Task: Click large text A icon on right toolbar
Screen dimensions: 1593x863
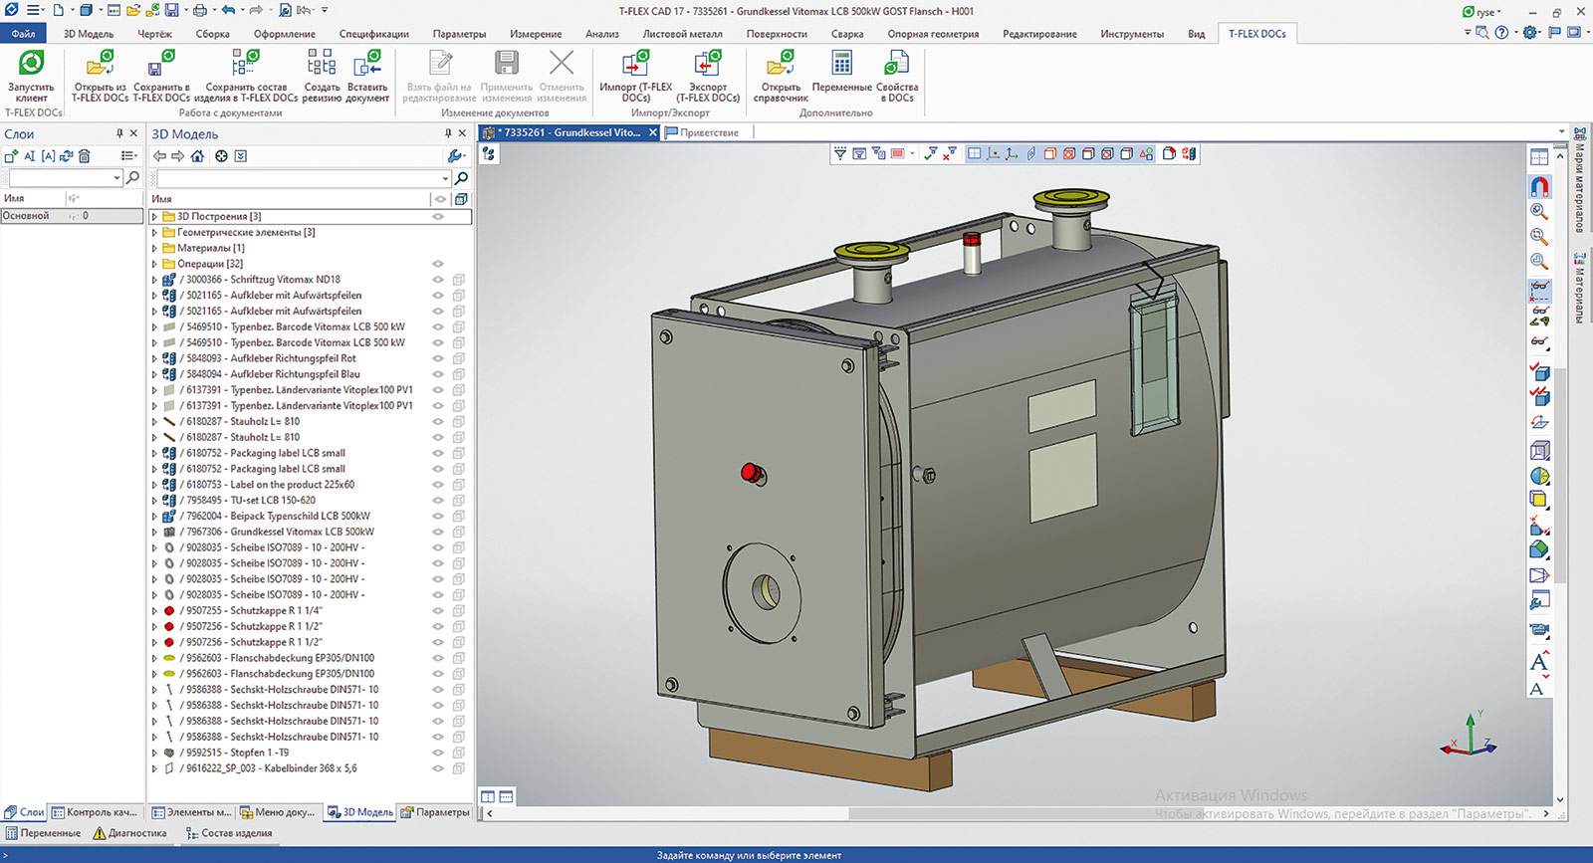Action: click(x=1539, y=662)
